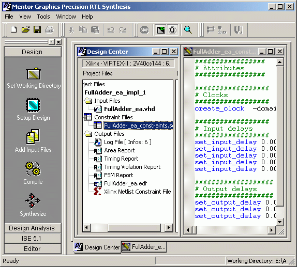Select the Design bar section button
Viewport: 297px width, 267px height.
(33, 52)
